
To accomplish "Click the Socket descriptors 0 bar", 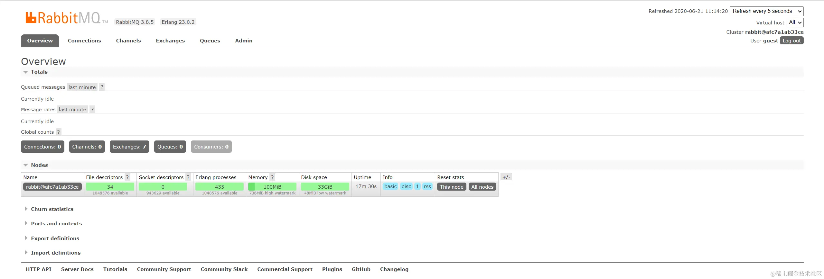I will point(163,187).
